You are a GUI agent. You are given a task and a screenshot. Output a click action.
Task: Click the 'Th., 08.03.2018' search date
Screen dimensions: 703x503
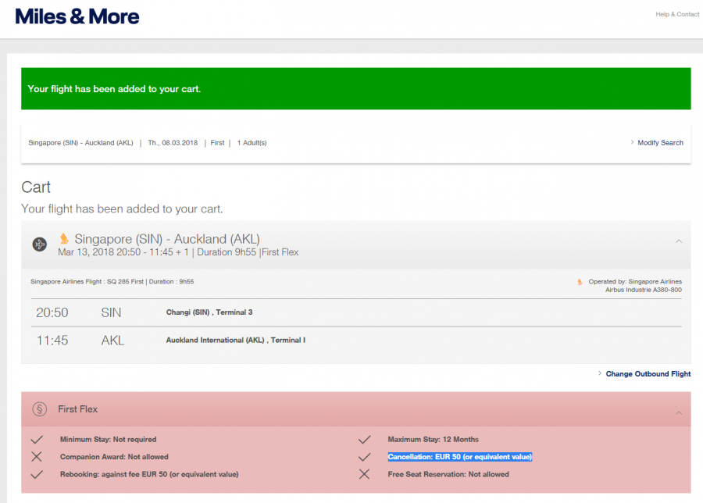click(173, 143)
